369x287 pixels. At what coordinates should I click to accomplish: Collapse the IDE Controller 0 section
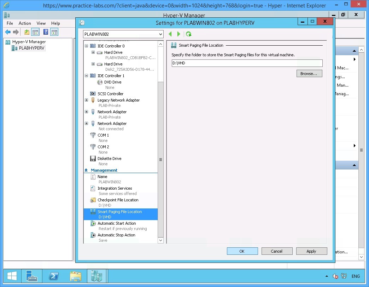86,46
